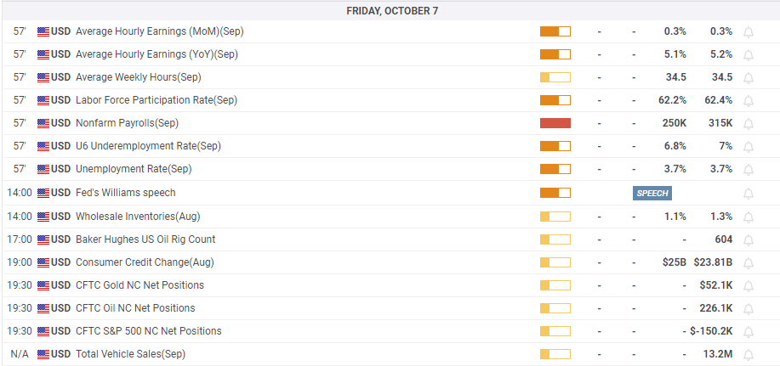The image size is (780, 366).
Task: Click the bell icon for Nonfarm Payrolls
Action: [x=749, y=124]
